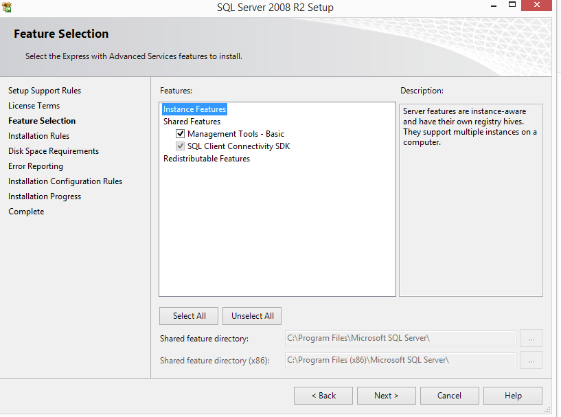Select Shared Features tree node
This screenshot has height=417, width=561.
pos(192,122)
